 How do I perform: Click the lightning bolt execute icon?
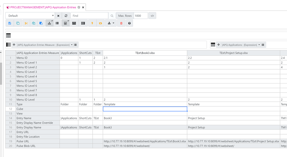click(92, 23)
